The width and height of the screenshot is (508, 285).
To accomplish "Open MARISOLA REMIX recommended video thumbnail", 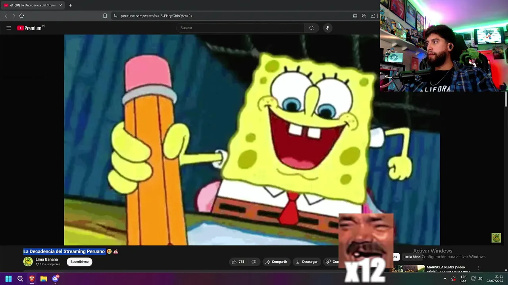I will (x=408, y=269).
